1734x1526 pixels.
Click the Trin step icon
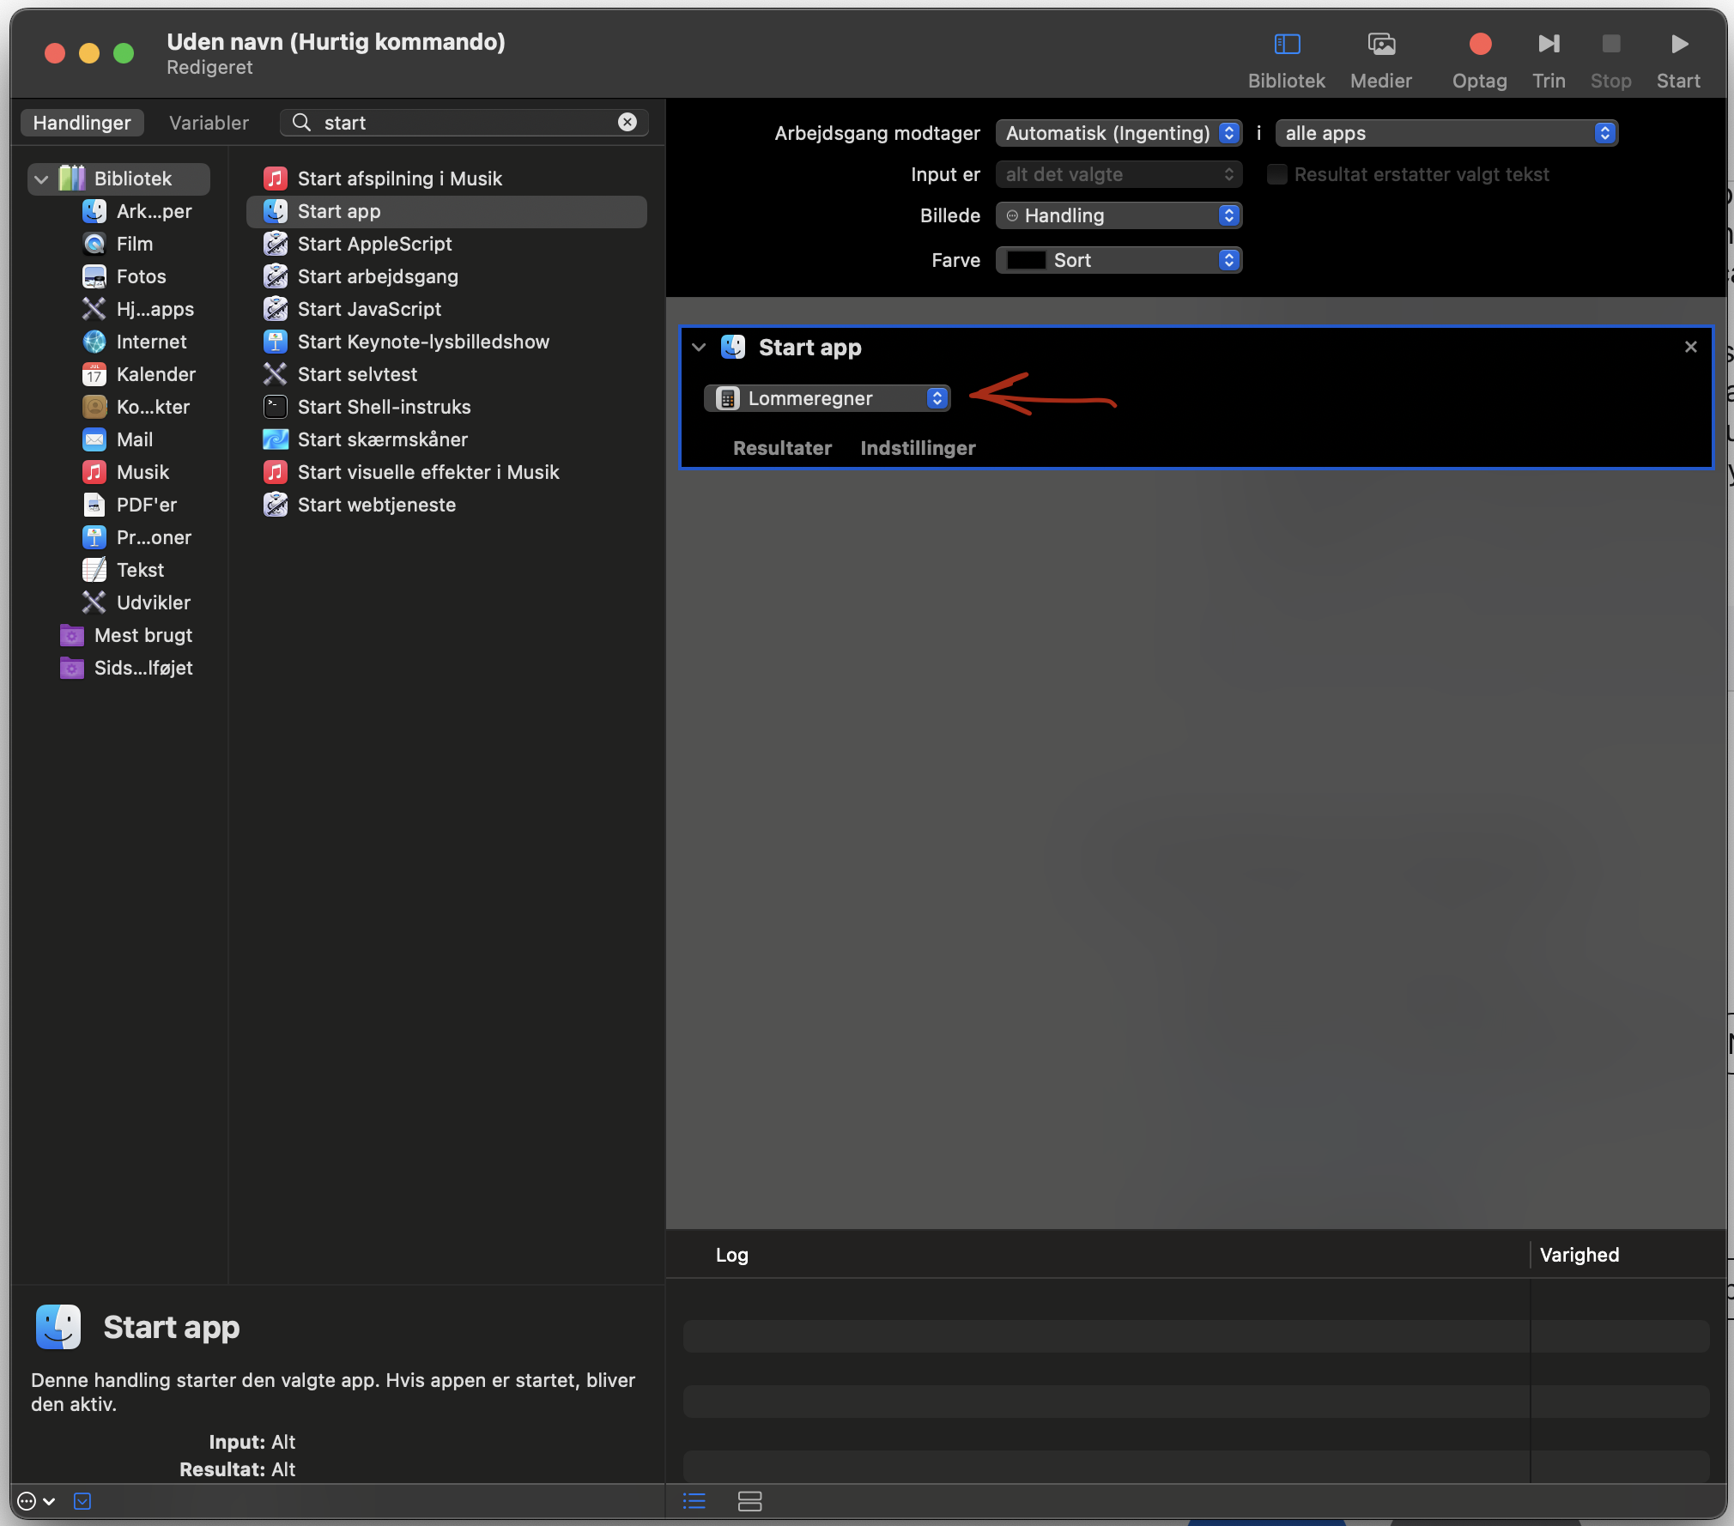1549,45
